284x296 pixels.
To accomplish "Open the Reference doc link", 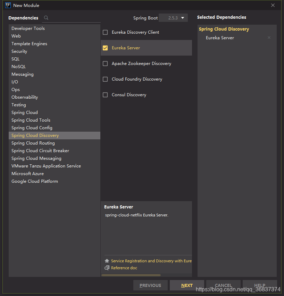I will pyautogui.click(x=124, y=268).
